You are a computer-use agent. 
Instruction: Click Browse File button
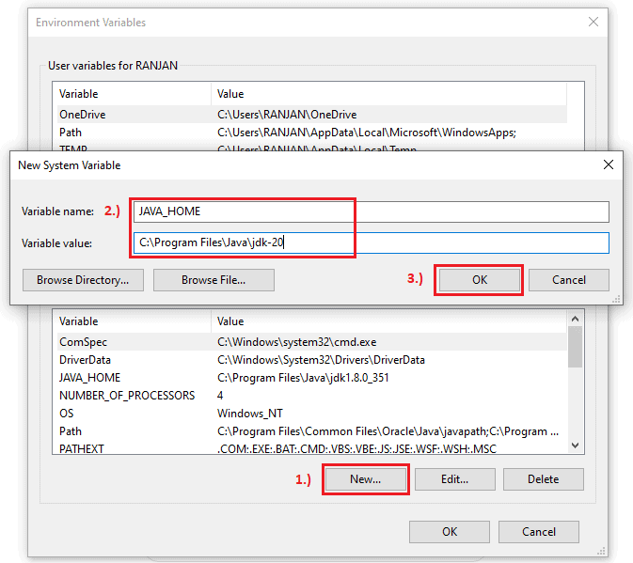(x=214, y=280)
